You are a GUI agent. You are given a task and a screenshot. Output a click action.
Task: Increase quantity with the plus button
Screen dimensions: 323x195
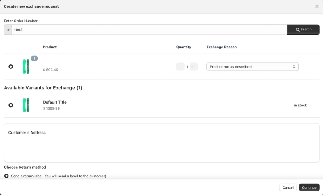[194, 67]
